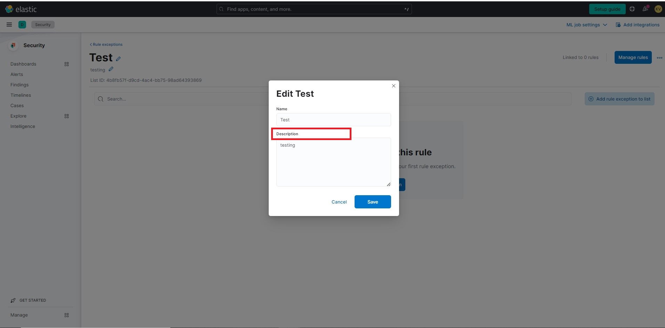Viewport: 665px width, 328px height.
Task: Save the Edit Test changes
Action: (x=372, y=201)
